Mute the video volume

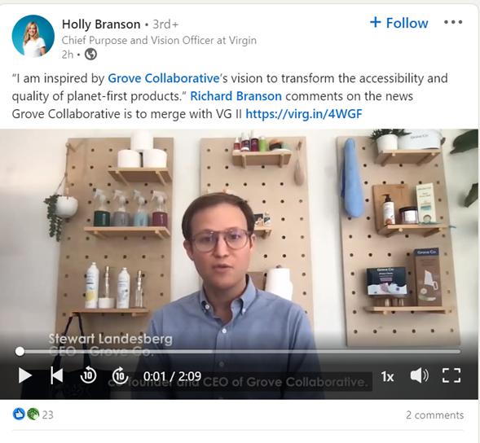coord(419,375)
